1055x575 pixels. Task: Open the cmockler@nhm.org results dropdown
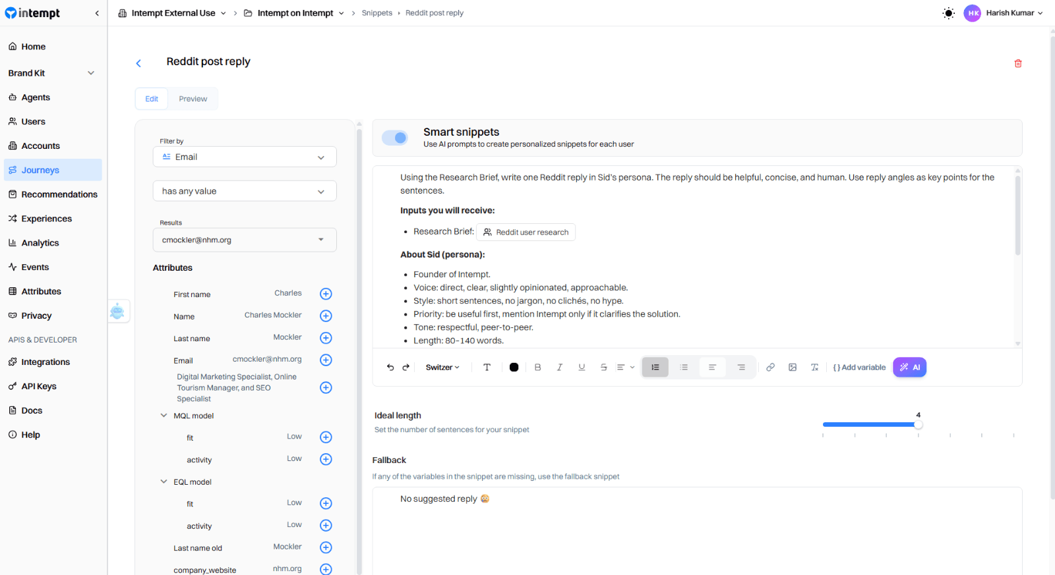pos(245,240)
